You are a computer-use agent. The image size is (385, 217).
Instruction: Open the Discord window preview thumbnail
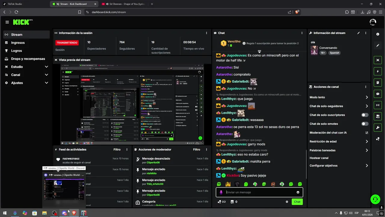pos(64,189)
